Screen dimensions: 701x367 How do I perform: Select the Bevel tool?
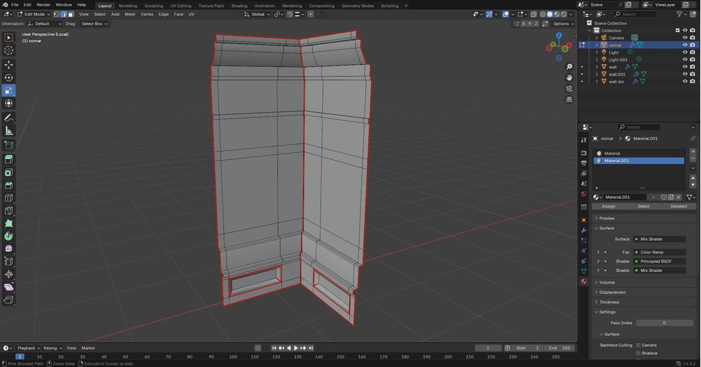9,186
